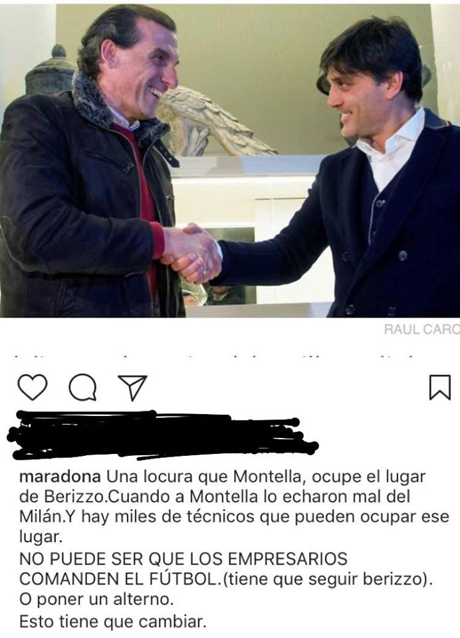Select 'COMANDEN EL FÚTBOL' caption text
Screen dimensions: 460x638
click(117, 578)
